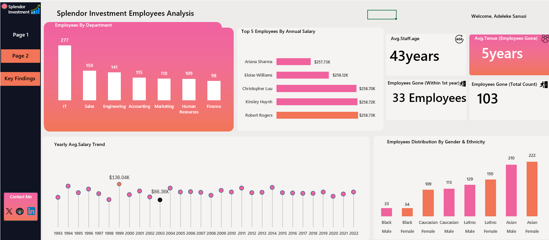Select the Caucasian Male bar (113)

pos(449,203)
